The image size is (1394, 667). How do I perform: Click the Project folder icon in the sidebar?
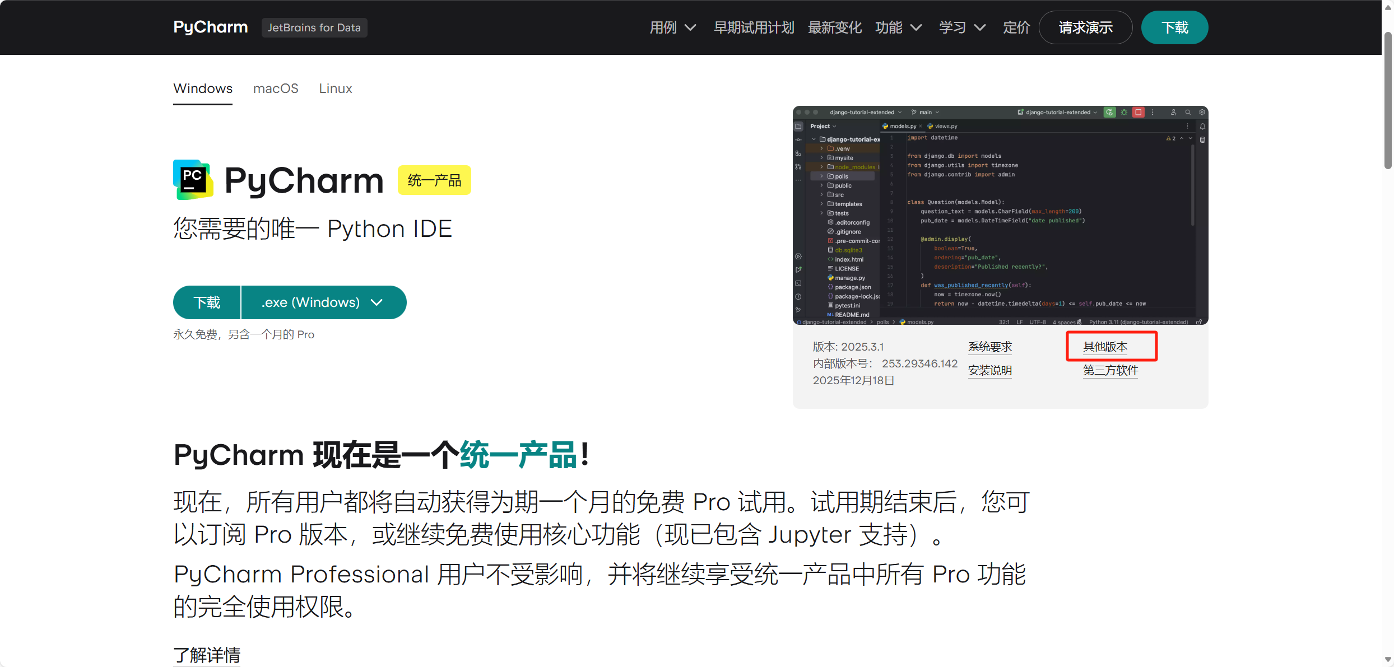798,127
